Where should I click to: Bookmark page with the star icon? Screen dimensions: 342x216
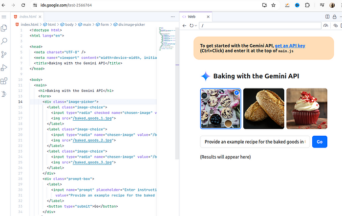pyautogui.click(x=273, y=5)
